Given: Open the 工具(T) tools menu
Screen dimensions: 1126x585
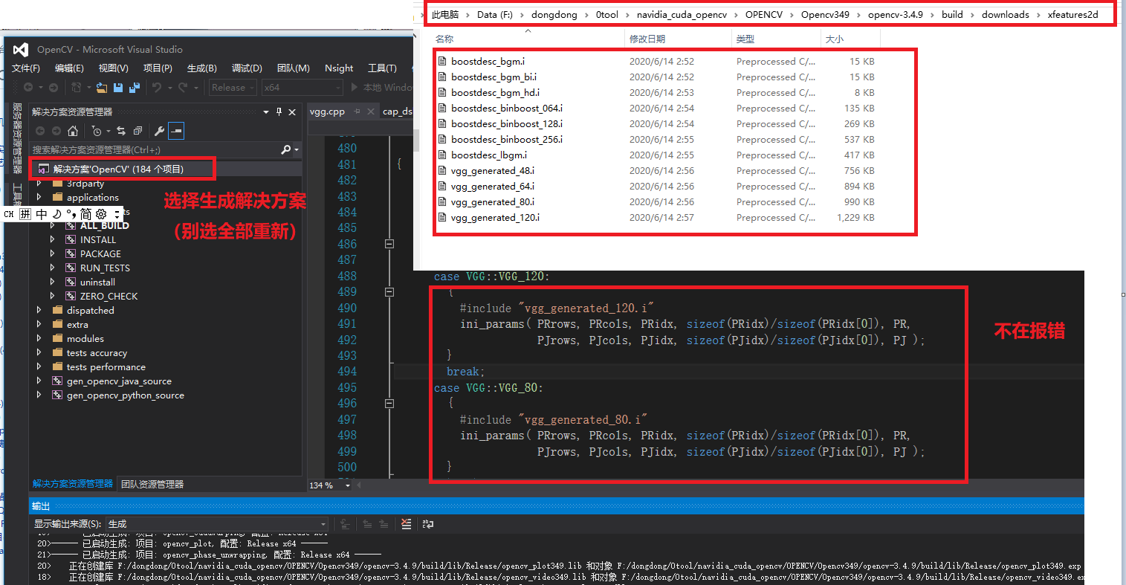Looking at the screenshot, I should [x=382, y=68].
